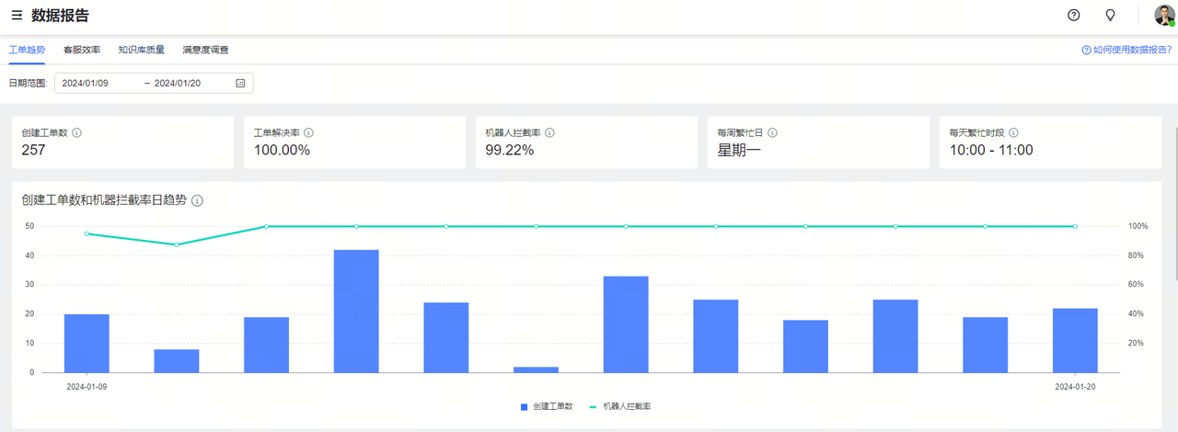
Task: Switch to the 客服效率 tab
Action: [82, 50]
